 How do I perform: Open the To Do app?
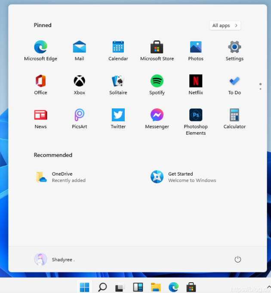coord(234,84)
